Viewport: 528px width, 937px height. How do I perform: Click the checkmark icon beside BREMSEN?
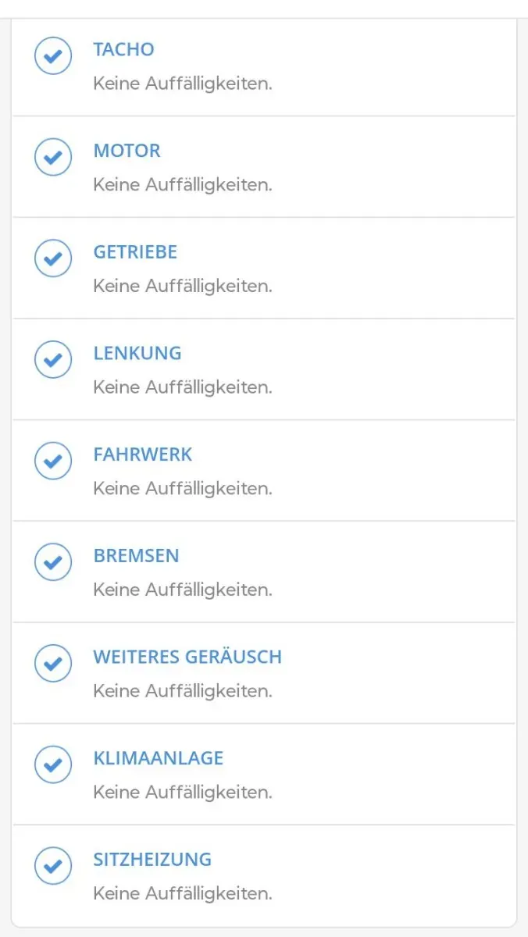coord(53,562)
